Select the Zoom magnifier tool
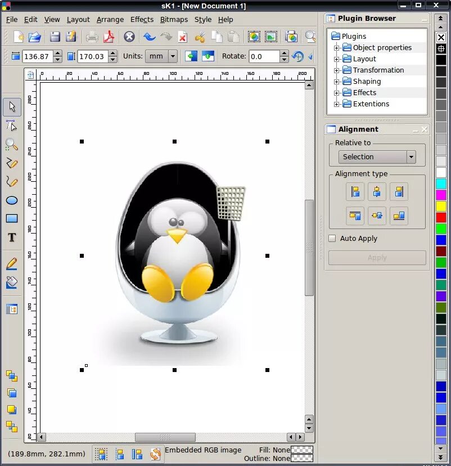 coord(12,145)
